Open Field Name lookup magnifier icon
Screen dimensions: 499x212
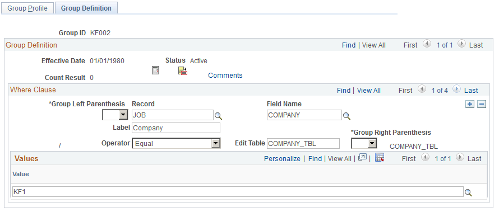click(346, 116)
